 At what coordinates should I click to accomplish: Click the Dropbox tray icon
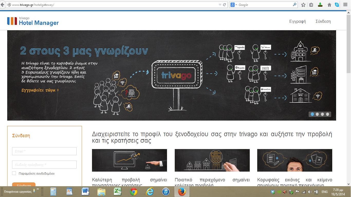tap(273, 192)
